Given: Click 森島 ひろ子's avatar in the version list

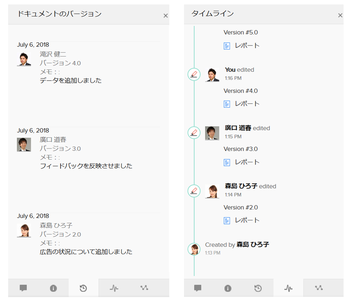Looking at the screenshot, I should tap(24, 230).
